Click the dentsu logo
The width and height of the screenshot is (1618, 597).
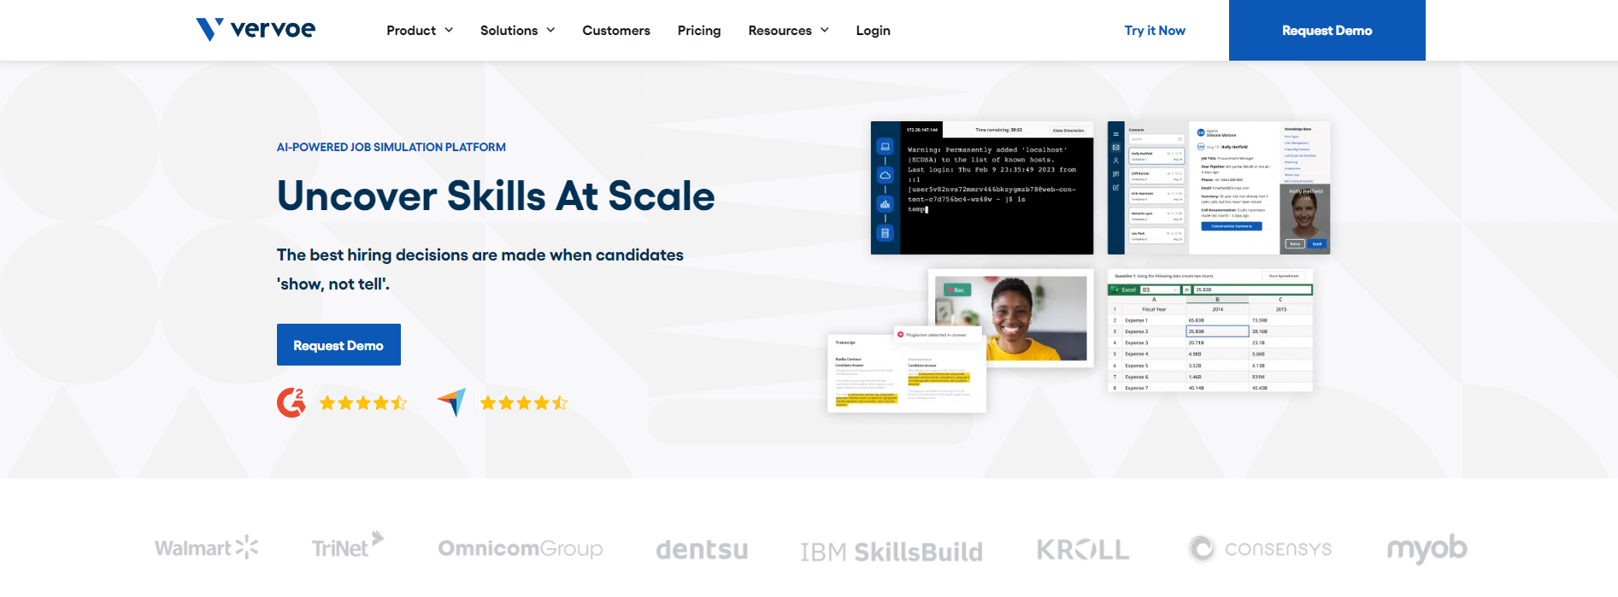pyautogui.click(x=702, y=549)
